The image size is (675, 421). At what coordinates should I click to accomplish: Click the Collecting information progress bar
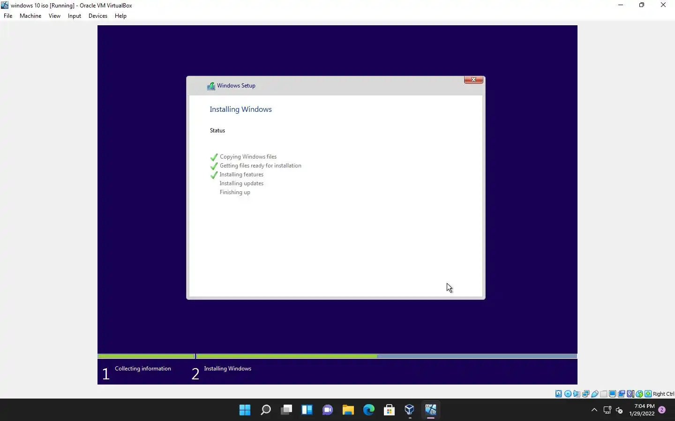(146, 356)
